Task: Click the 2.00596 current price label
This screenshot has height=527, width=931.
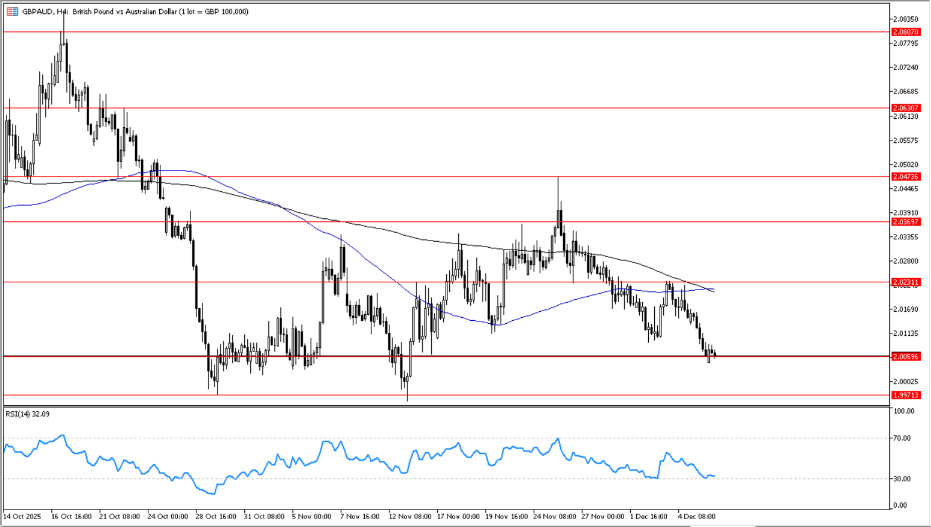Action: click(906, 356)
